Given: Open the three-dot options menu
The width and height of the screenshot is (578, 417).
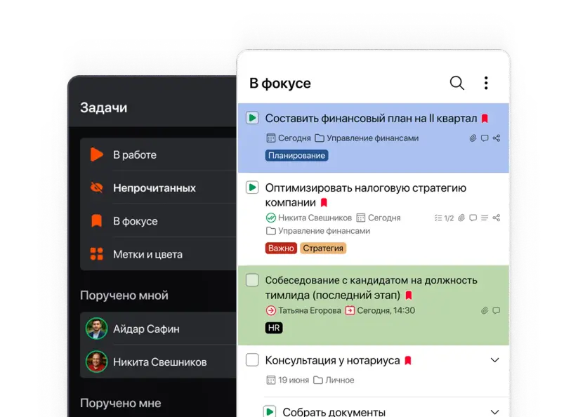Looking at the screenshot, I should (486, 82).
